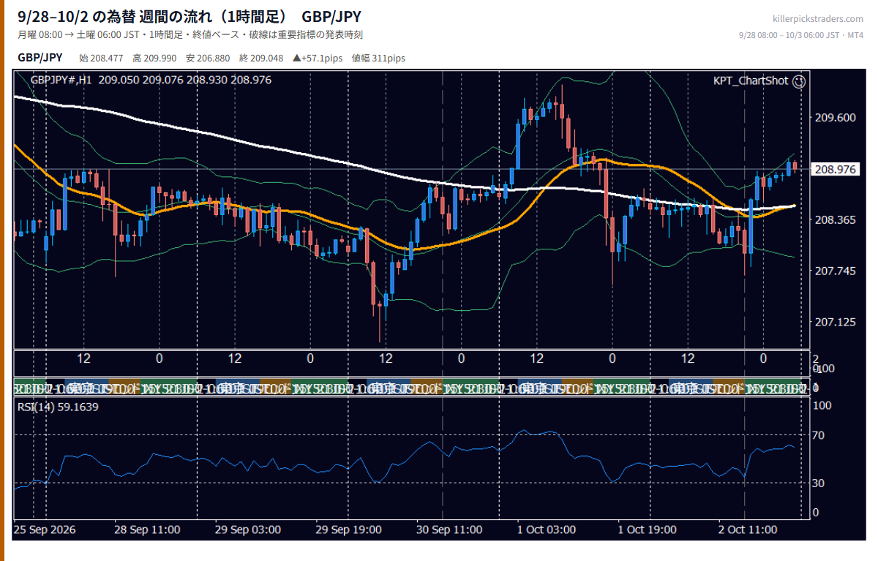Click the RSI 100 level label
This screenshot has width=878, height=561.
[822, 405]
